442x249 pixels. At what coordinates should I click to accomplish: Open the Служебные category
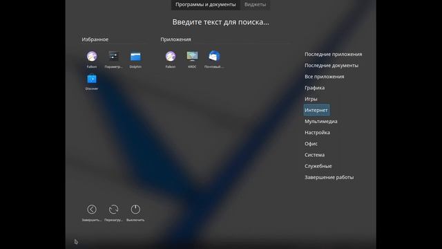(318, 166)
